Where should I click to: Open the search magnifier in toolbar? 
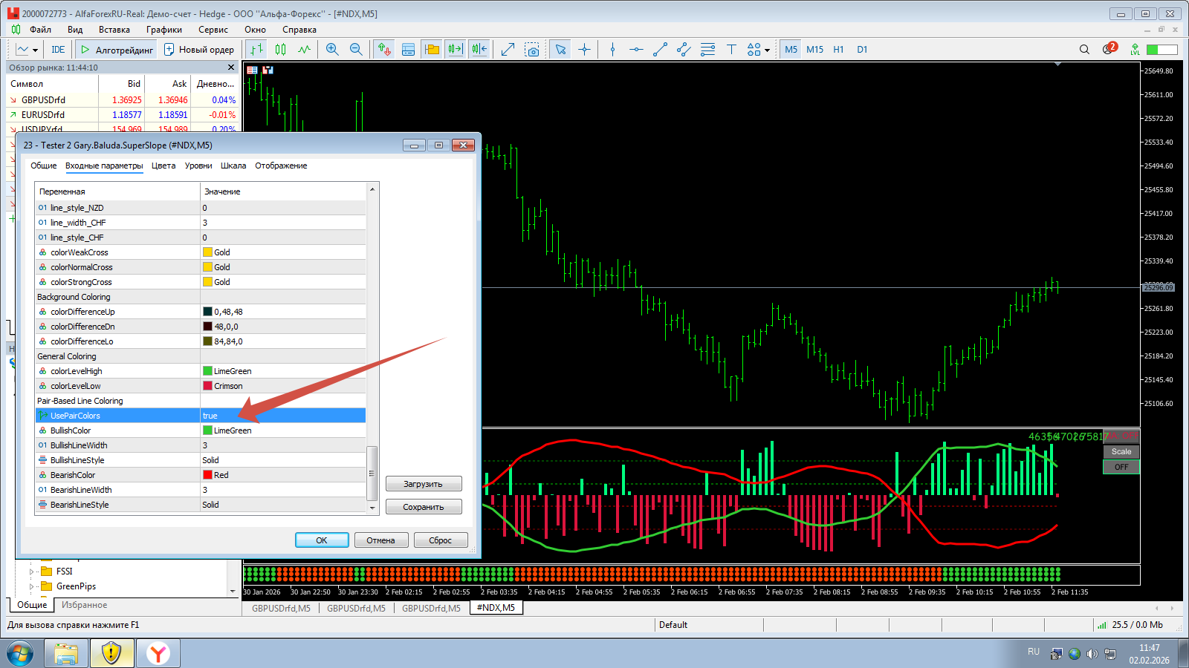(x=1084, y=50)
